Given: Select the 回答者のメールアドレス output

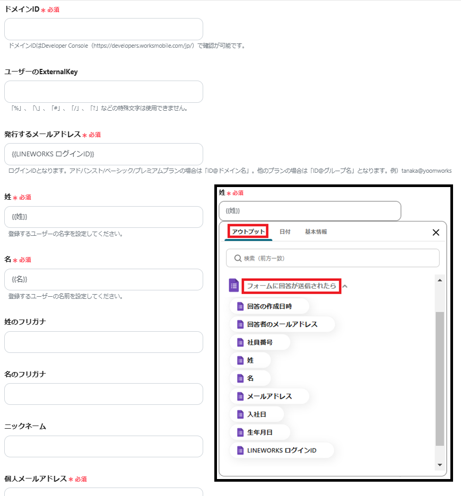Looking at the screenshot, I should [x=282, y=324].
